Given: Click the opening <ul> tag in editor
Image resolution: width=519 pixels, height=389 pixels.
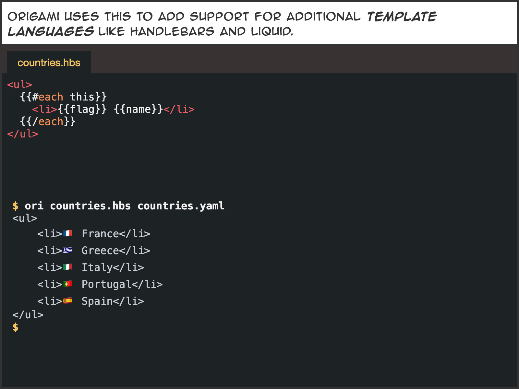Looking at the screenshot, I should (20, 85).
